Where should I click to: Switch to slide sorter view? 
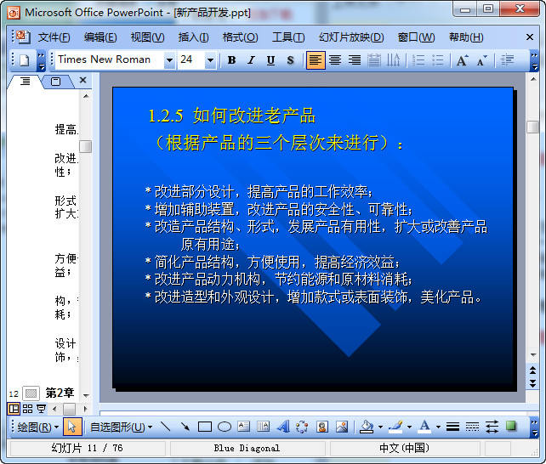click(x=27, y=409)
